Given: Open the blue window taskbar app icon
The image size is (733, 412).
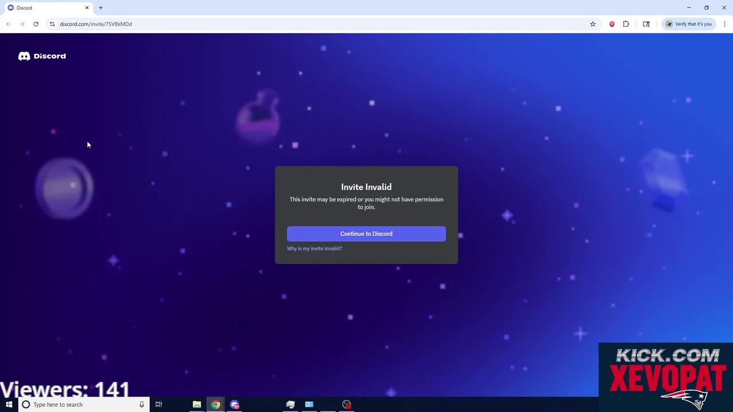Looking at the screenshot, I should click(x=309, y=405).
